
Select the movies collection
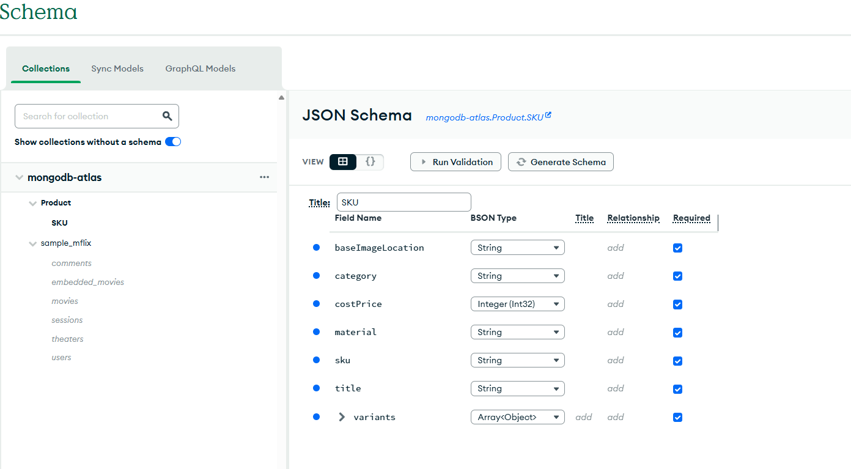65,301
